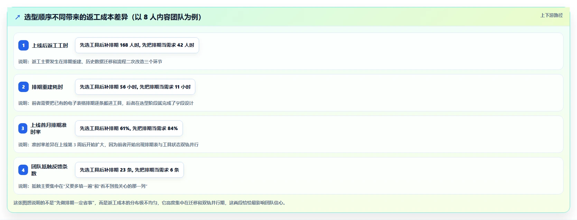Click the value chip showing 23 条 and 6 条
577x220 pixels.
(129, 170)
